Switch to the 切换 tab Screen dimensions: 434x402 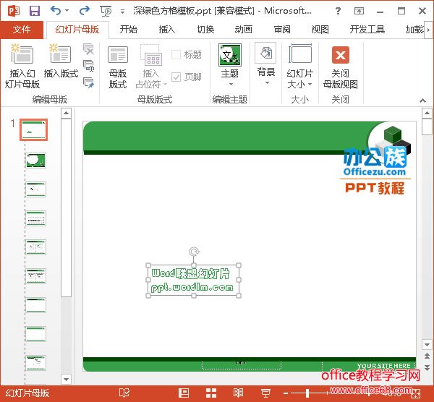tap(205, 30)
